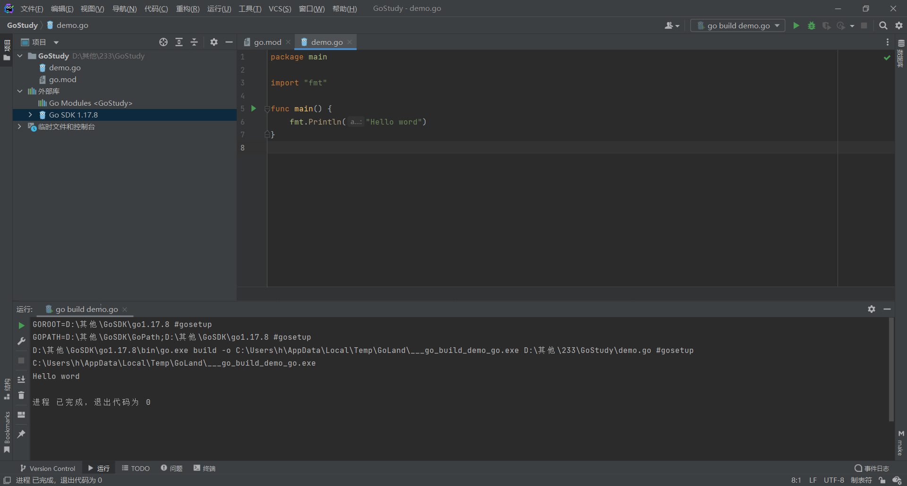Viewport: 907px width, 486px height.
Task: Click the UTF-8 encoding status widget
Action: pyautogui.click(x=834, y=480)
